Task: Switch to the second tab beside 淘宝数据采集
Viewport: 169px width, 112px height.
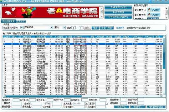Action: pyautogui.click(x=21, y=21)
